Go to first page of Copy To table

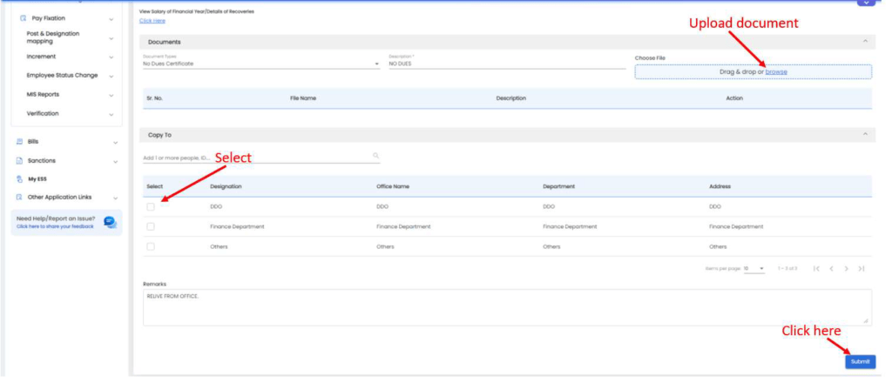click(816, 268)
